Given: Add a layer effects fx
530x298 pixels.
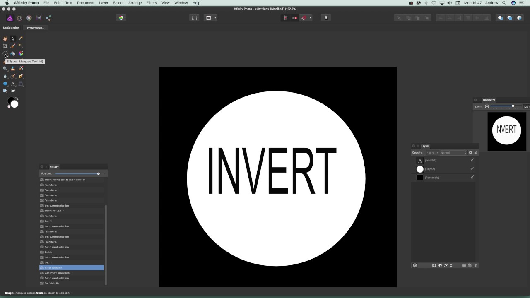Looking at the screenshot, I should click(x=446, y=265).
